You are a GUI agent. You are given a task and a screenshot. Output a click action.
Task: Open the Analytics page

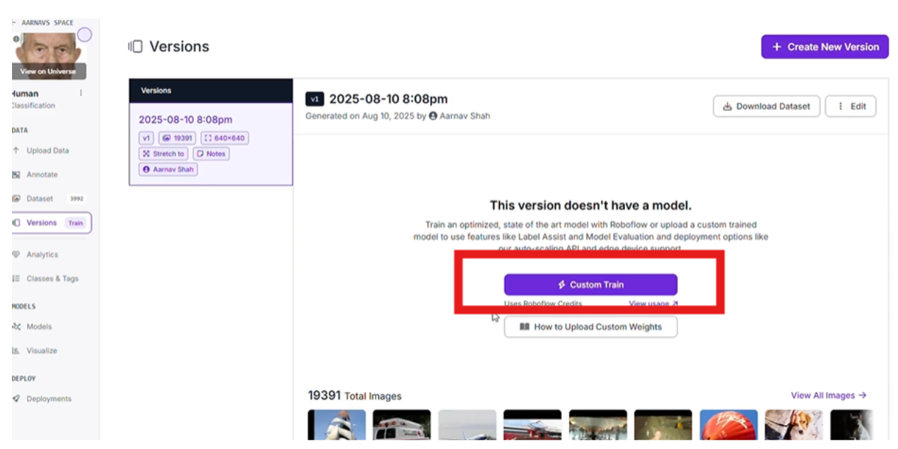[42, 254]
